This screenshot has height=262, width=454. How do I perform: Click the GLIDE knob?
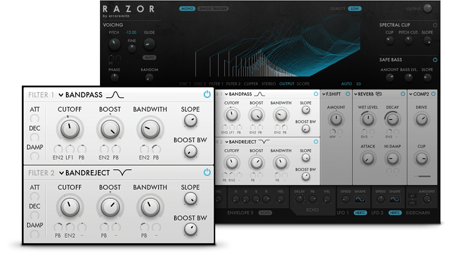[x=149, y=44]
